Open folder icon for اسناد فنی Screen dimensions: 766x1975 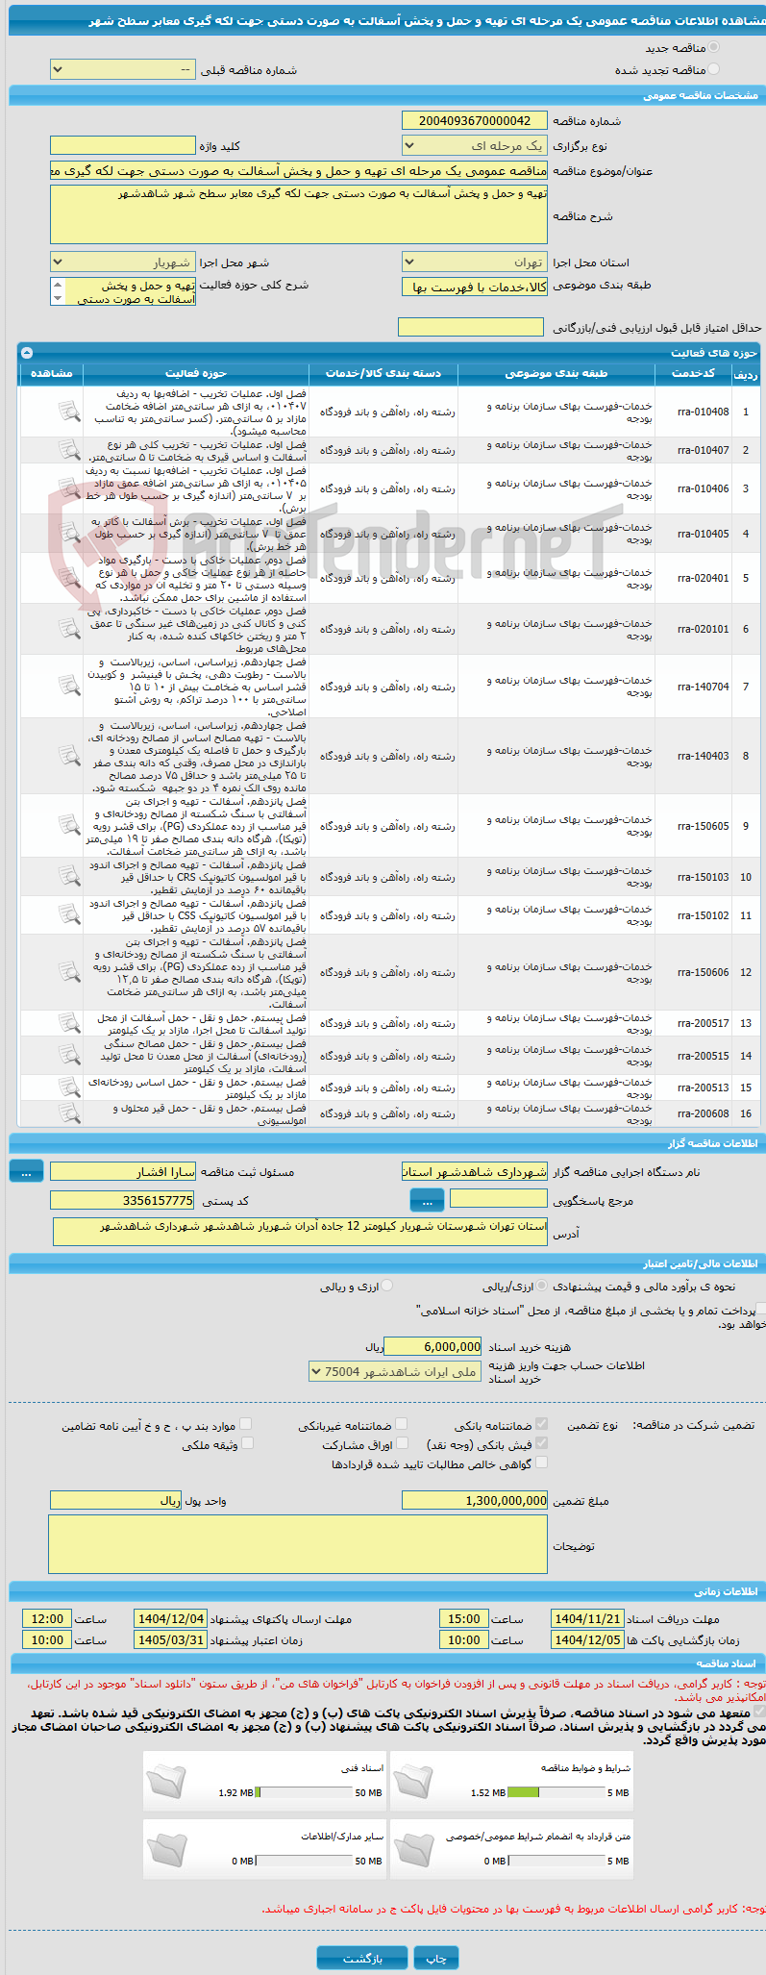(166, 1781)
